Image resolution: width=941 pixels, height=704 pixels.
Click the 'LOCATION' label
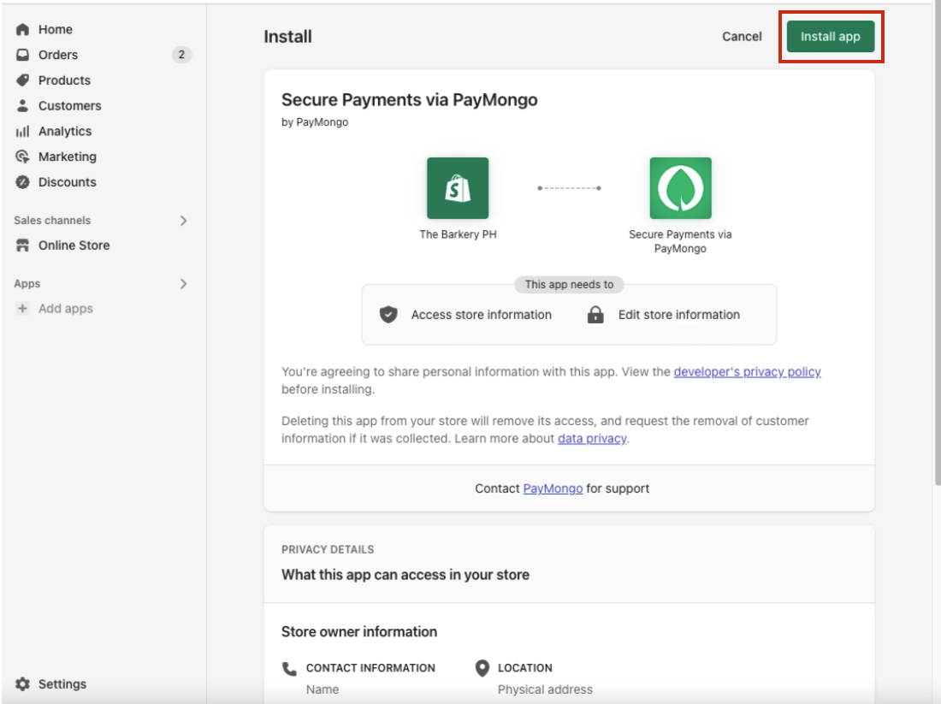coord(525,668)
